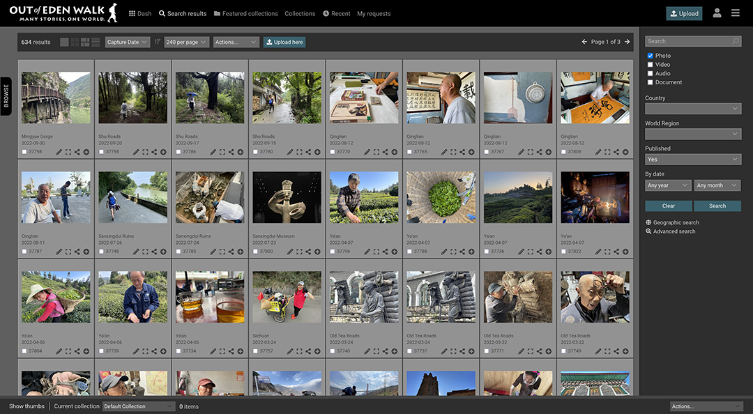Enable the Audio resource type checkbox
753x414 pixels.
tap(651, 73)
